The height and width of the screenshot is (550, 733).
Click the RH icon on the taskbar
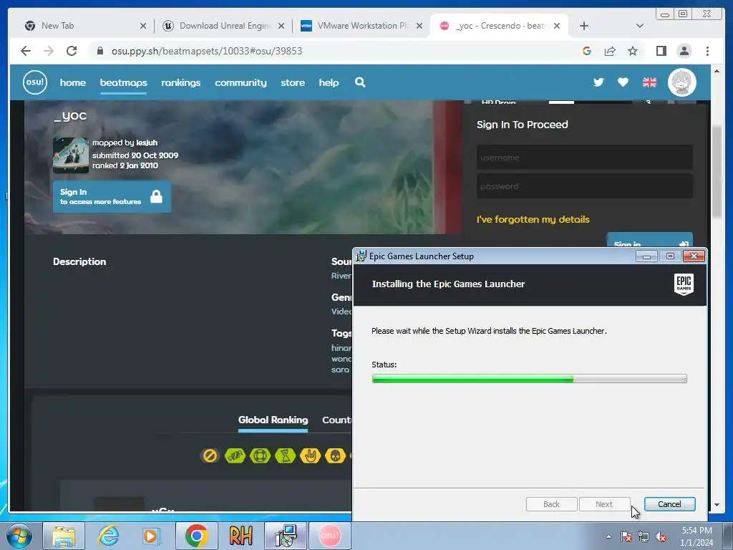[241, 536]
